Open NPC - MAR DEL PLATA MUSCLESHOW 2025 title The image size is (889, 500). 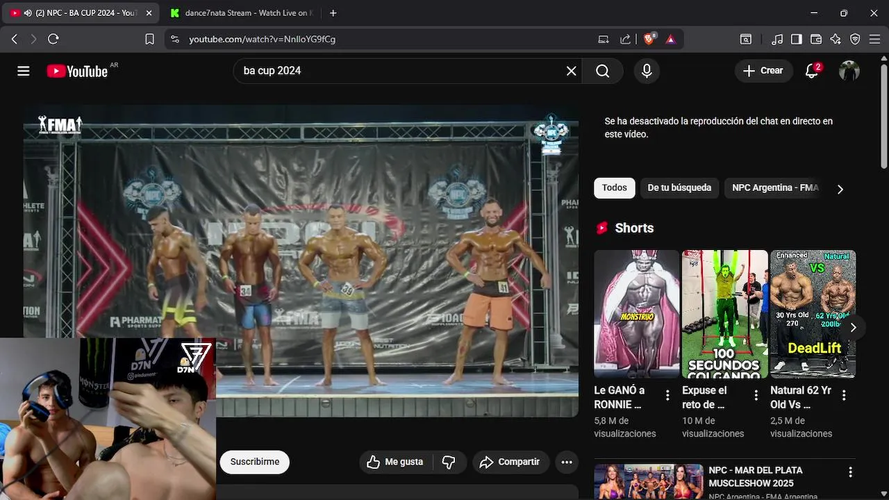click(756, 476)
